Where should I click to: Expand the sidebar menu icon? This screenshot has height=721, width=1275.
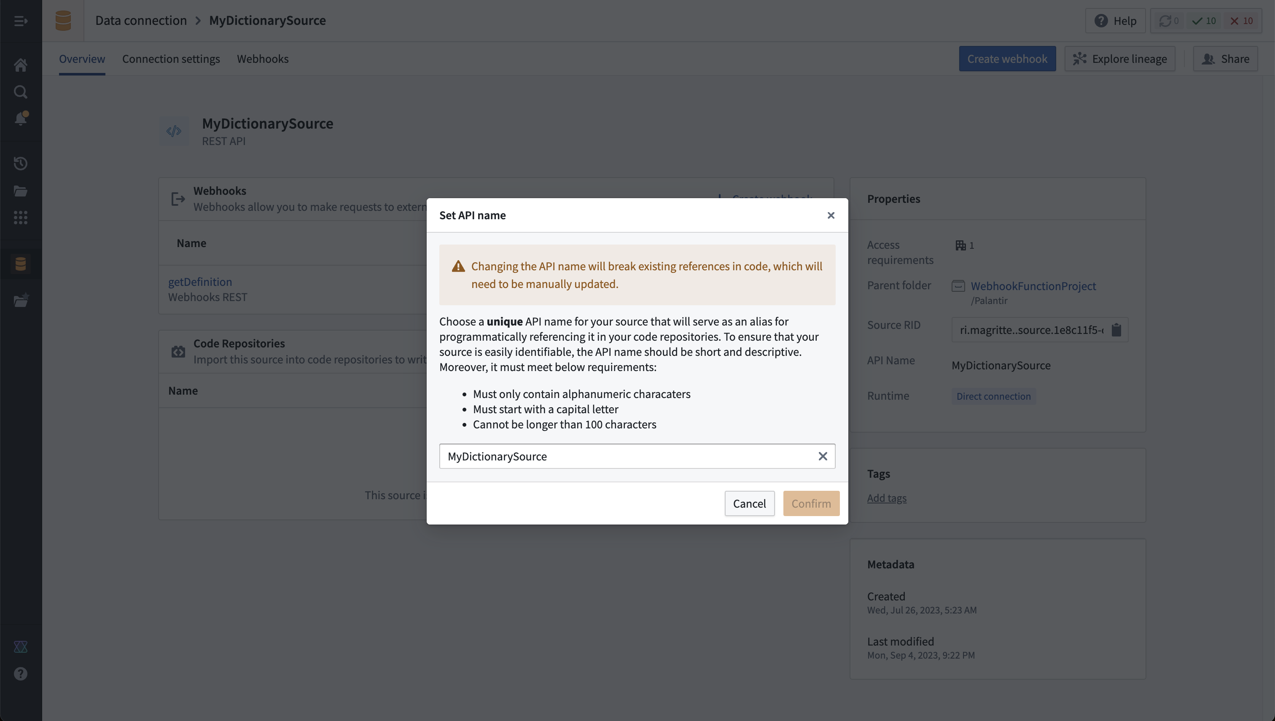pyautogui.click(x=20, y=21)
